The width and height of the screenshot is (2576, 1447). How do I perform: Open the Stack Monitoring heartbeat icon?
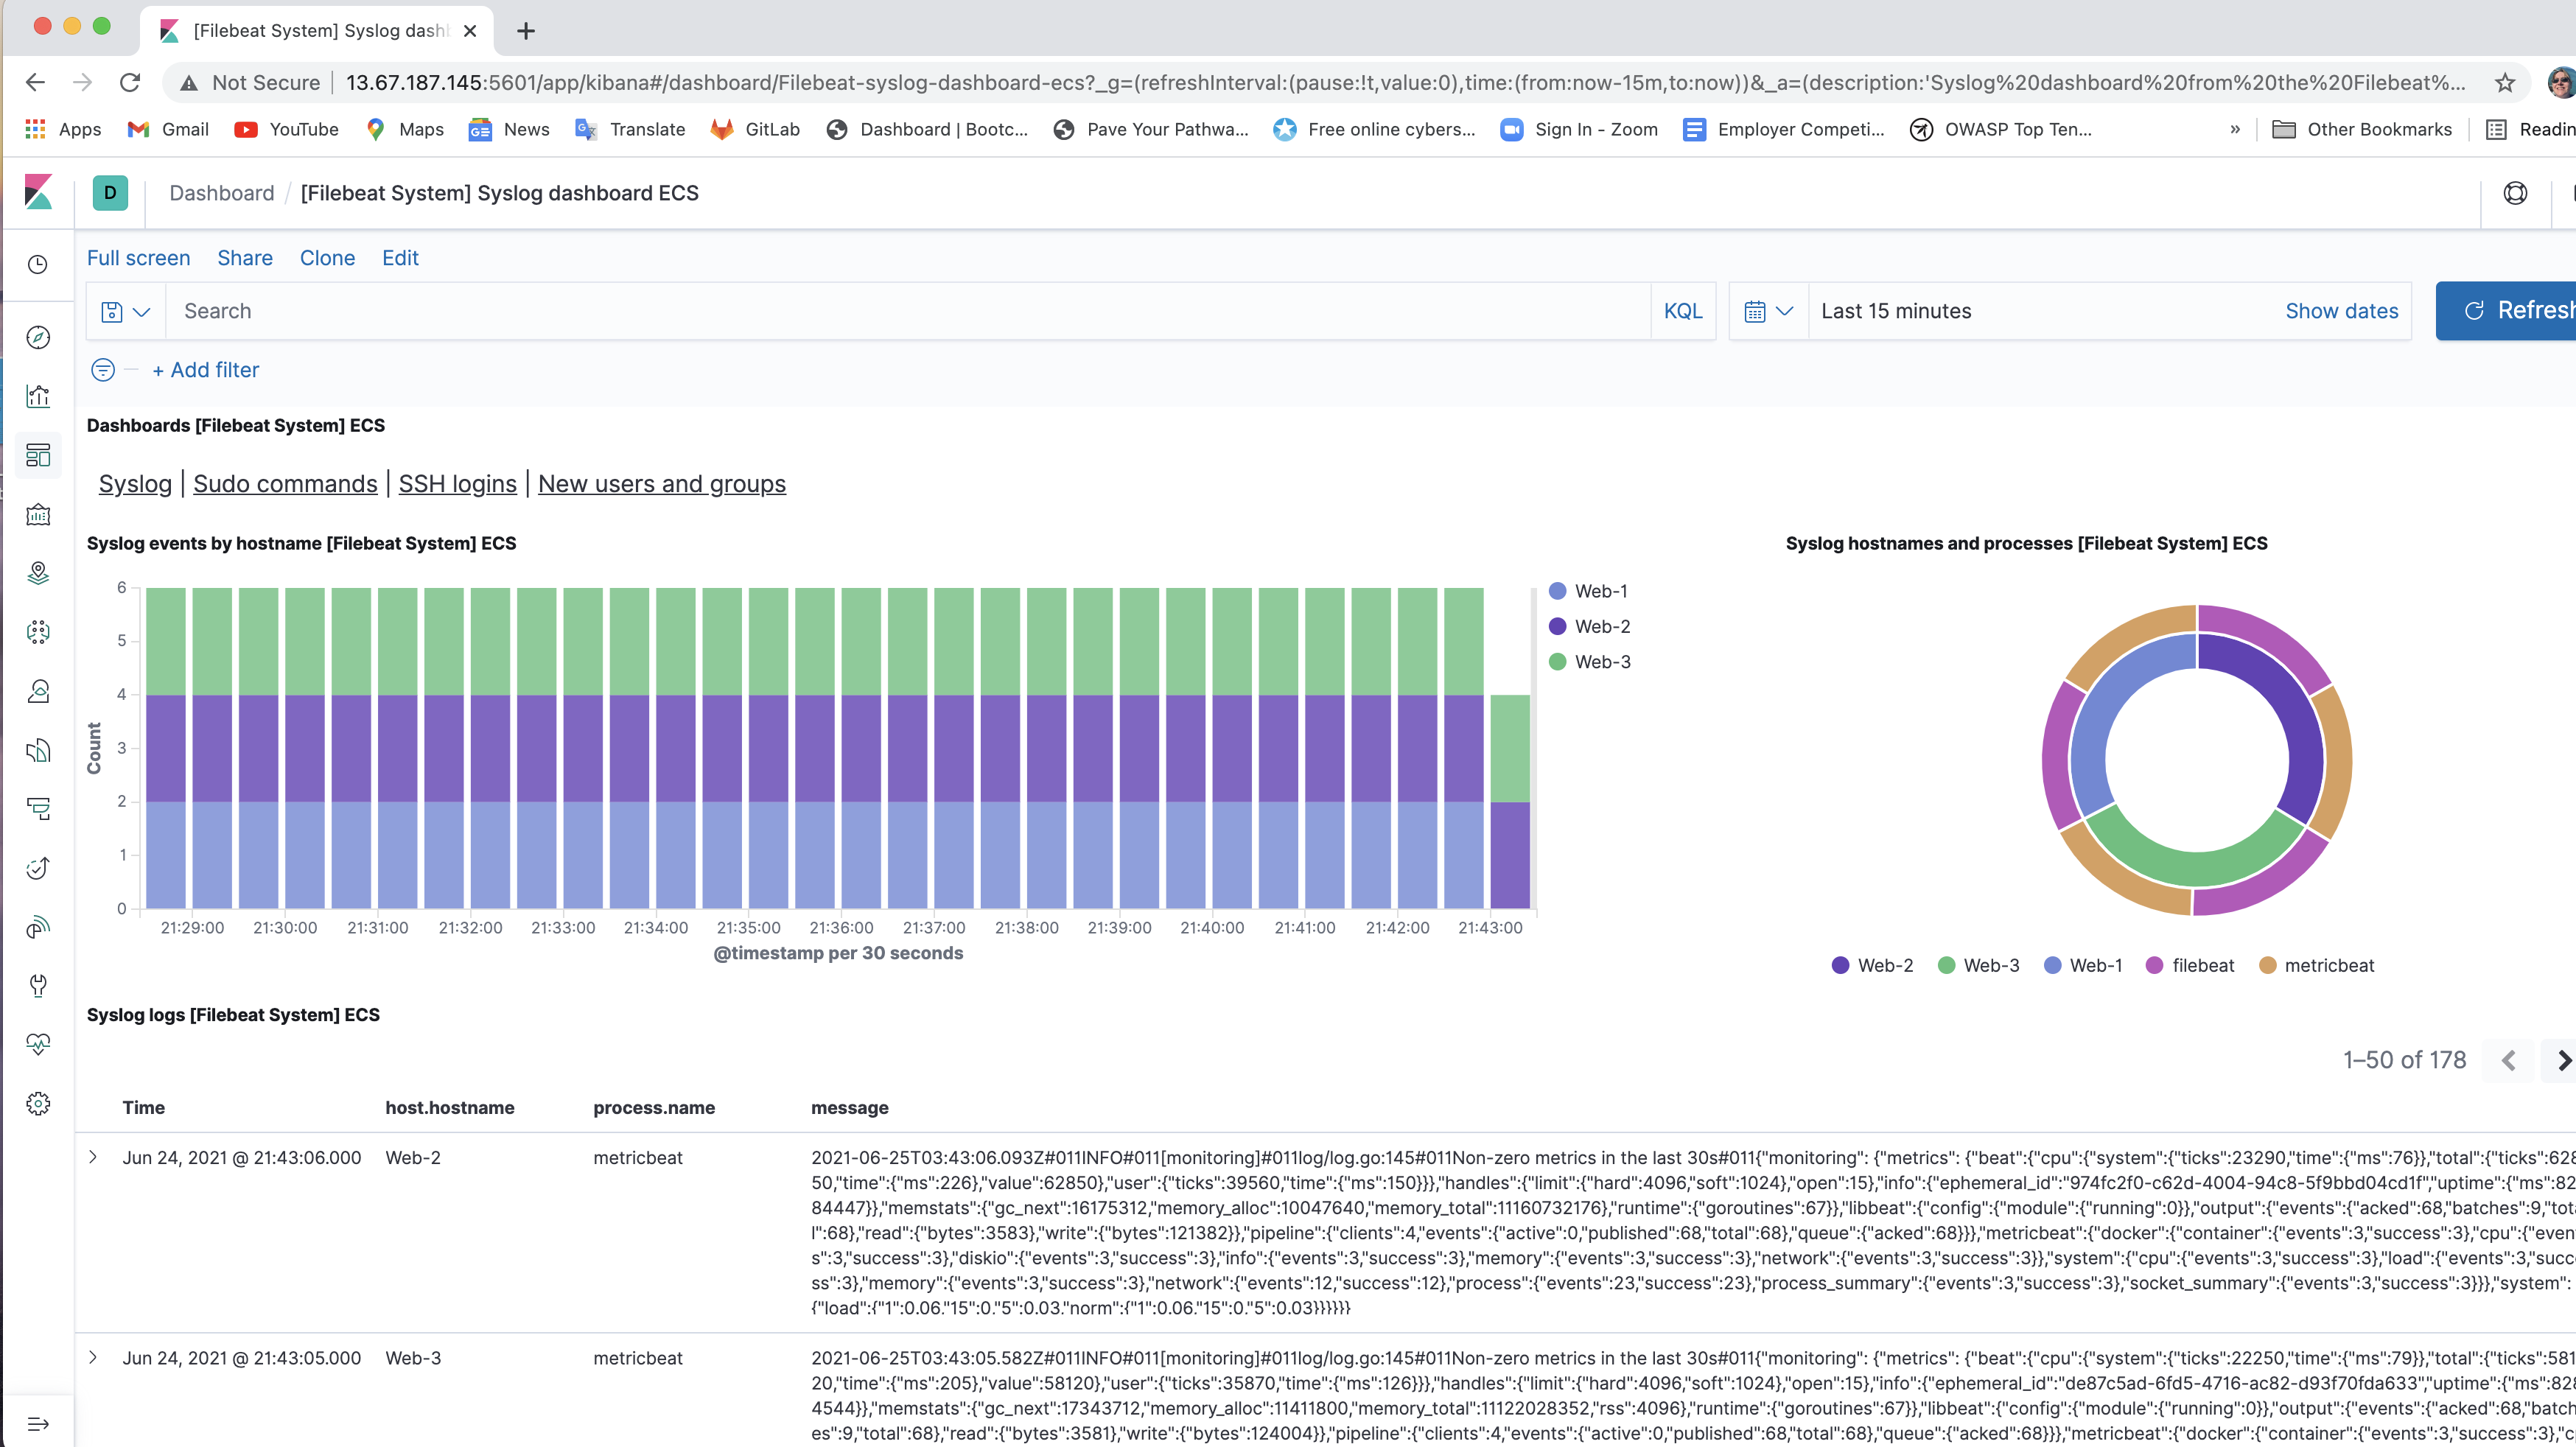pos(37,1045)
